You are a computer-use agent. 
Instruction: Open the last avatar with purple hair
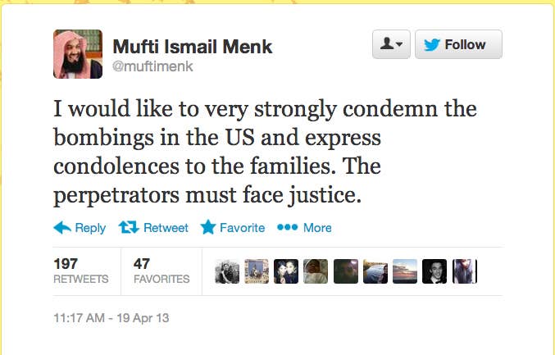click(465, 271)
